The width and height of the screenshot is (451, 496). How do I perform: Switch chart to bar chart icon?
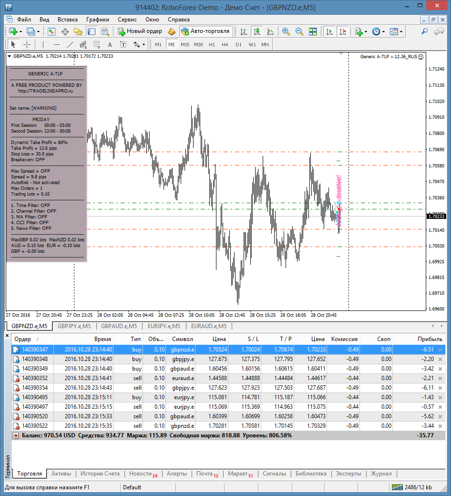coord(244,31)
